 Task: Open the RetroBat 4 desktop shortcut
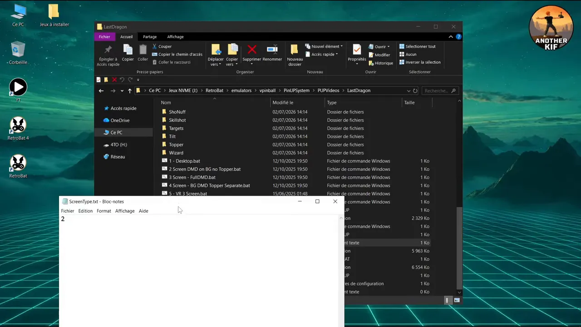(18, 129)
